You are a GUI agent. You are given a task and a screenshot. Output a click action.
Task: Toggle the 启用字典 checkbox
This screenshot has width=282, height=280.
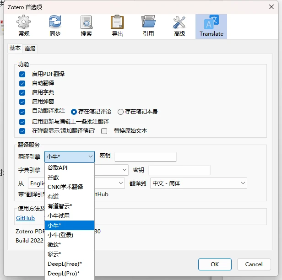22,92
